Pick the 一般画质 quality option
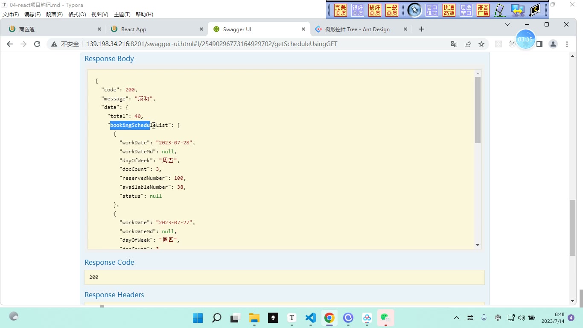Viewport: 583px width, 328px height. click(392, 10)
